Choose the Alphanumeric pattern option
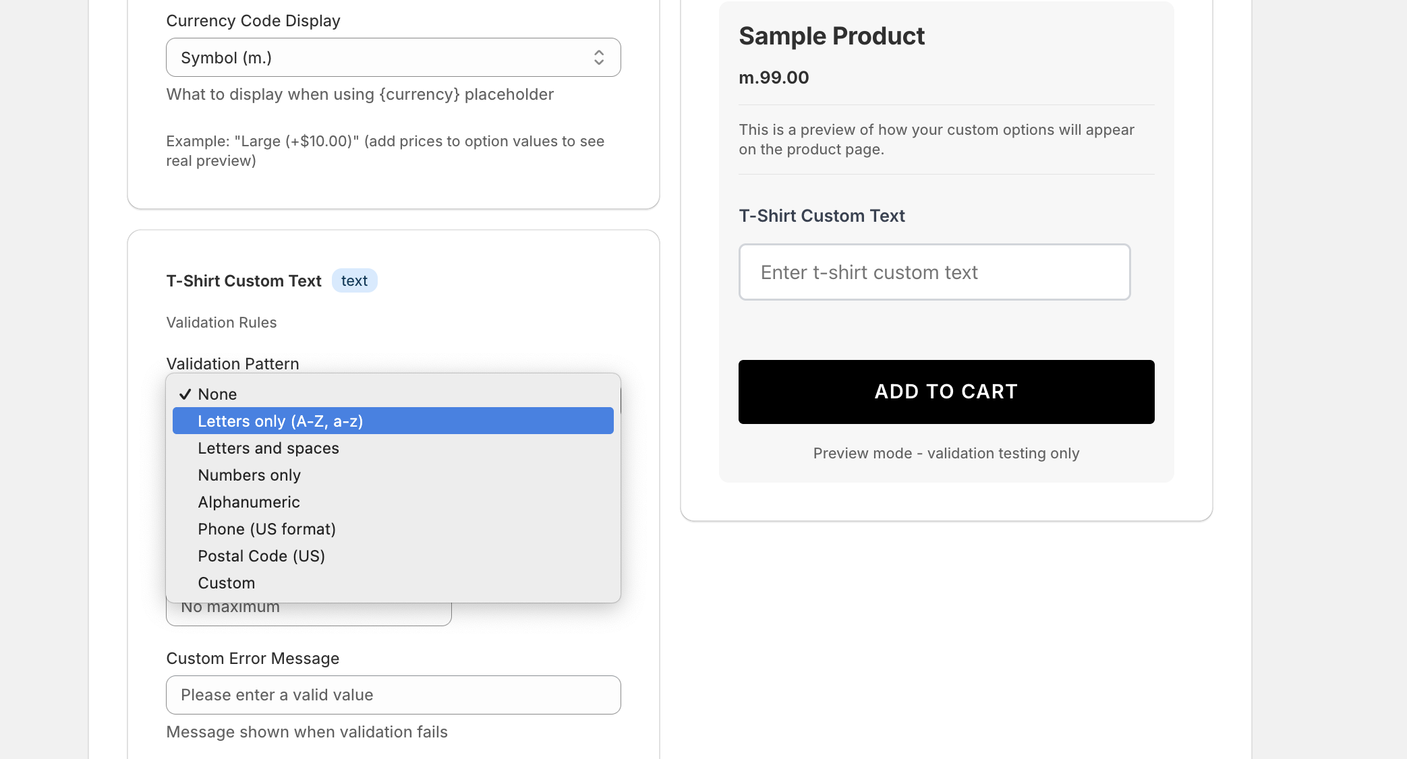Viewport: 1407px width, 759px height. click(x=248, y=502)
